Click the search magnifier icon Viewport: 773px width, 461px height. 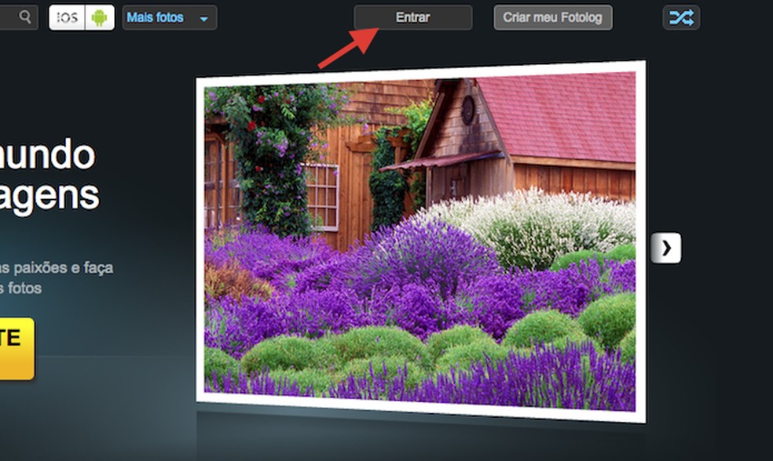point(24,17)
